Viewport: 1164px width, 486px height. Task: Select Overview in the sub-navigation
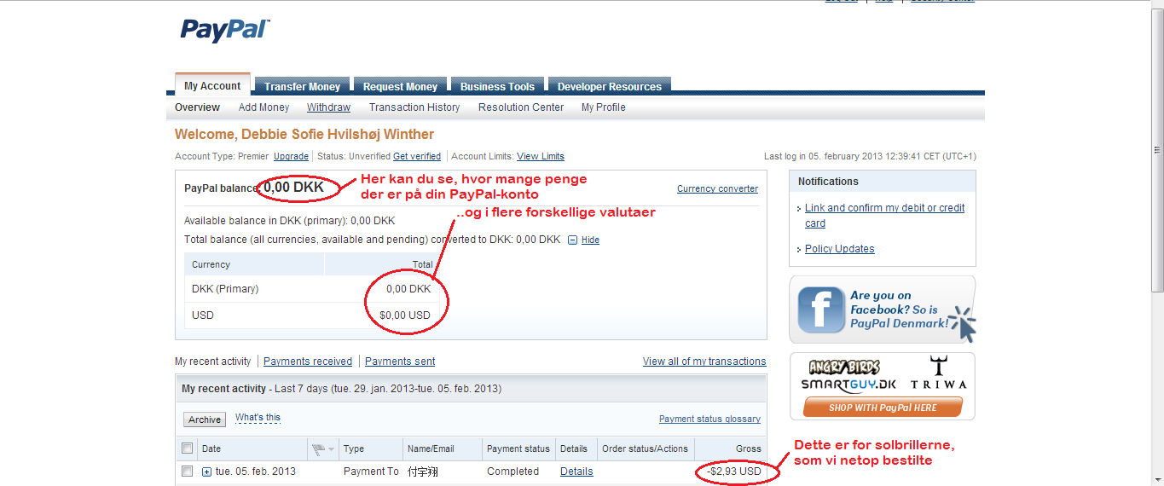coord(197,107)
